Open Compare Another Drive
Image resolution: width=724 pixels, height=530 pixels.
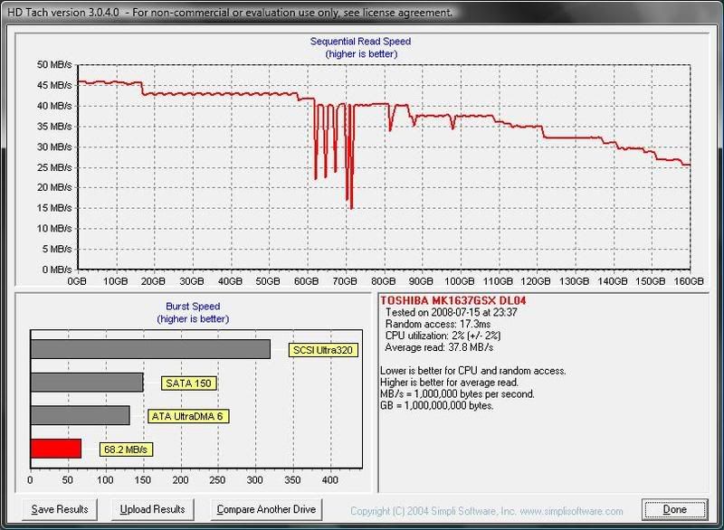coord(266,509)
